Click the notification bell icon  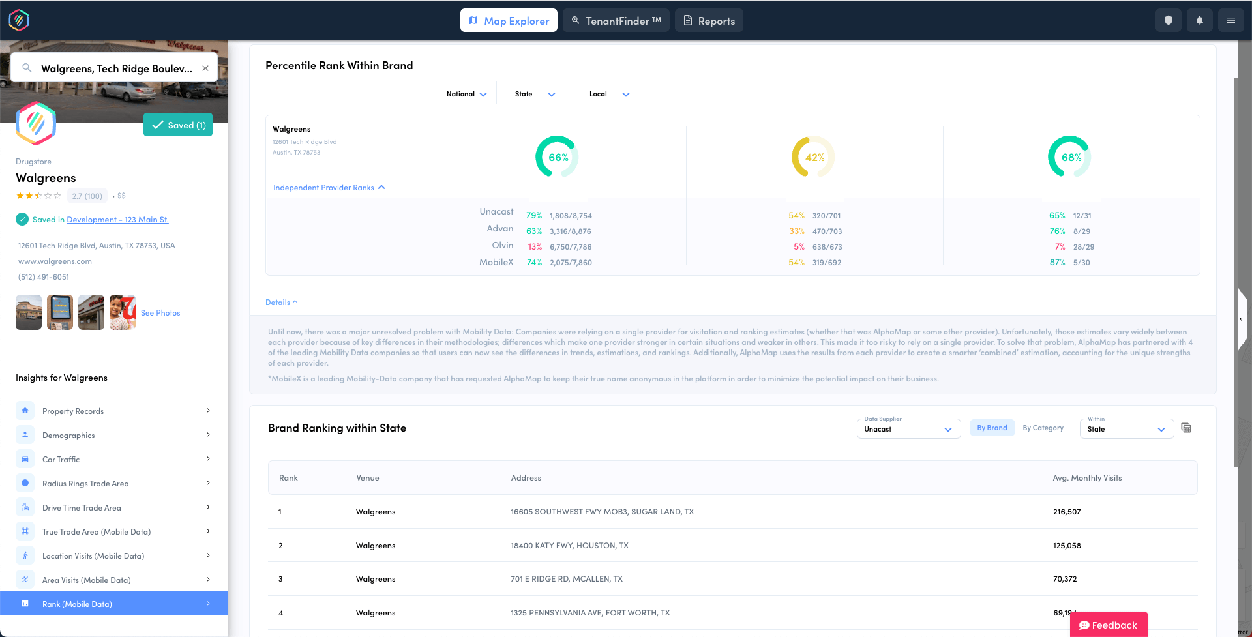[x=1199, y=20]
